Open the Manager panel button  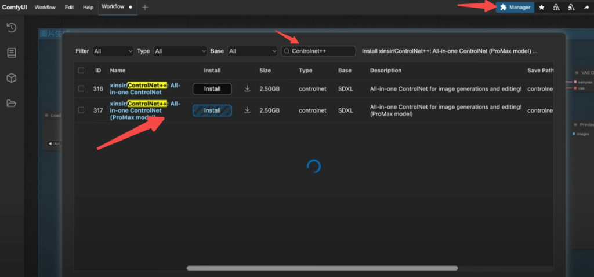pyautogui.click(x=515, y=7)
